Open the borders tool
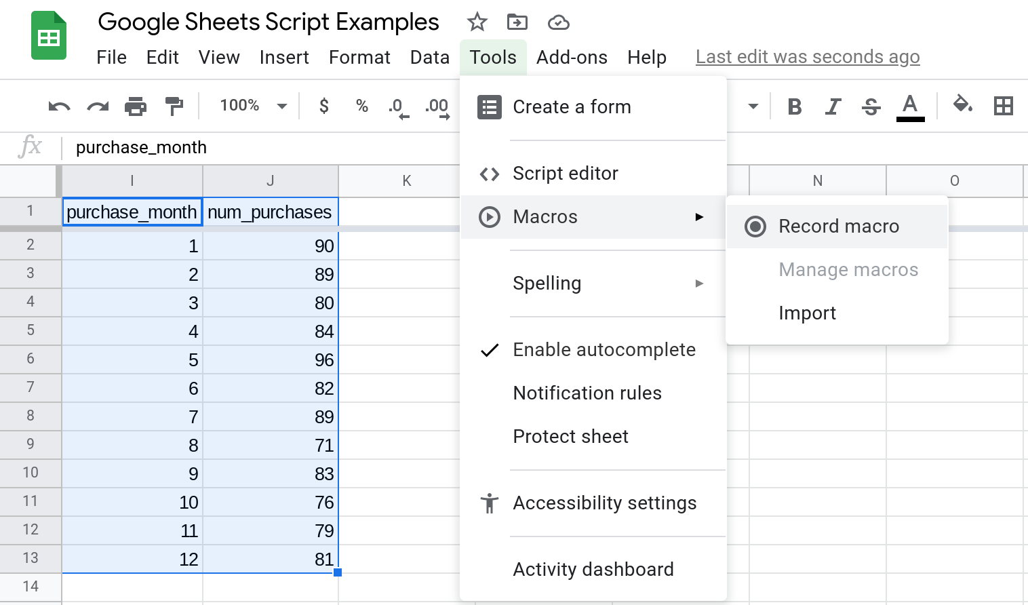This screenshot has width=1028, height=605. click(x=1003, y=106)
